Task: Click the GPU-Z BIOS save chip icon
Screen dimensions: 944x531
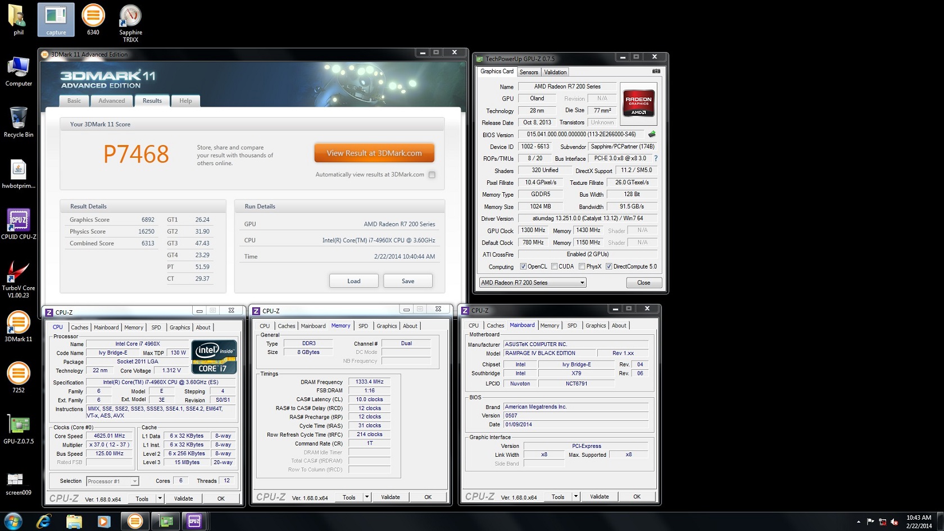Action: [x=652, y=134]
